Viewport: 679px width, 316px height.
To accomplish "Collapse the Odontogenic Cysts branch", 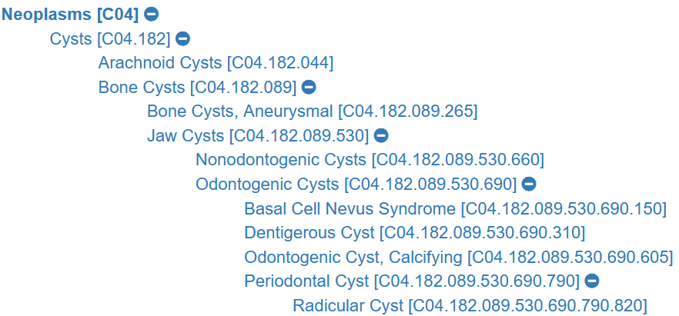I will 529,184.
